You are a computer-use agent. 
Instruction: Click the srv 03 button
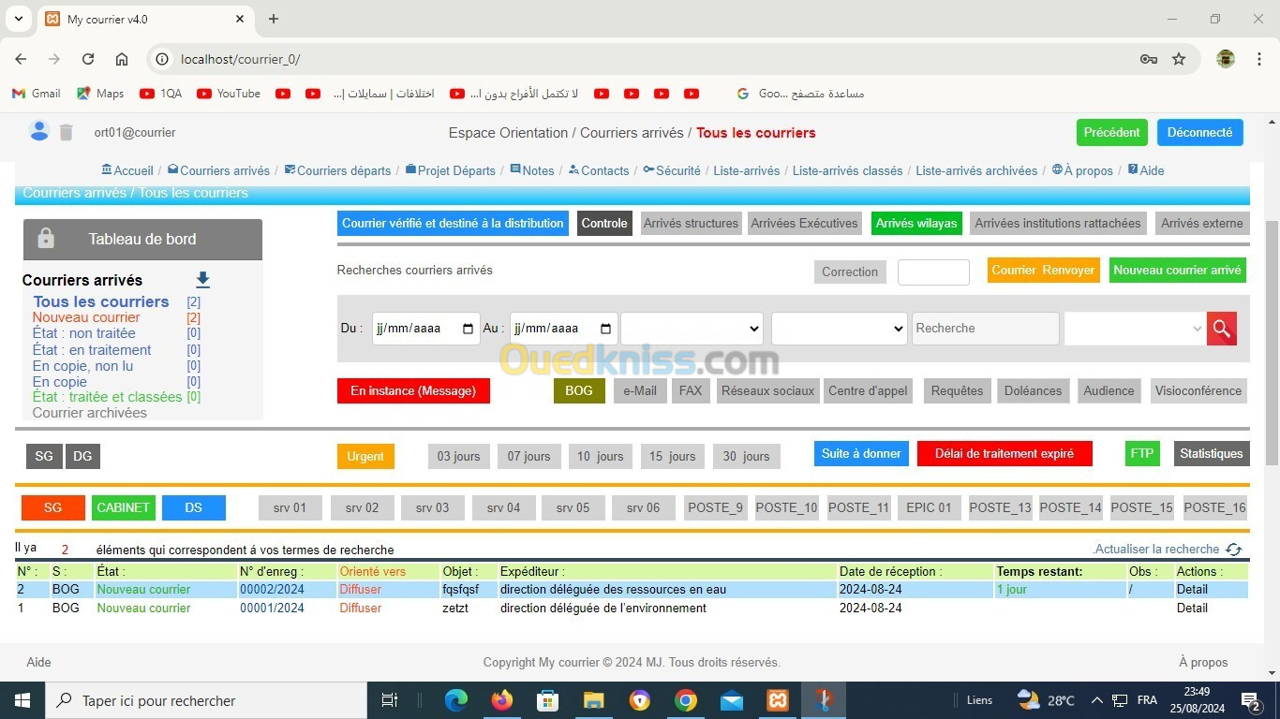tap(432, 507)
